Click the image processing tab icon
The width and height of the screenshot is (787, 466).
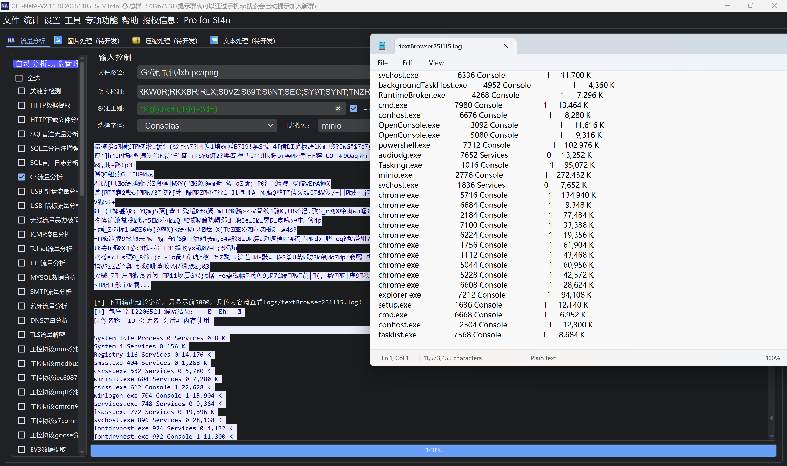(58, 40)
